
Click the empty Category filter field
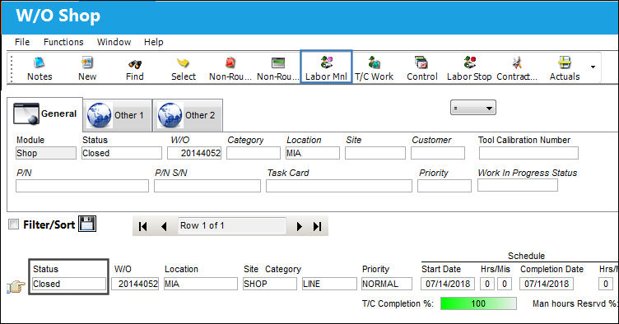[254, 153]
